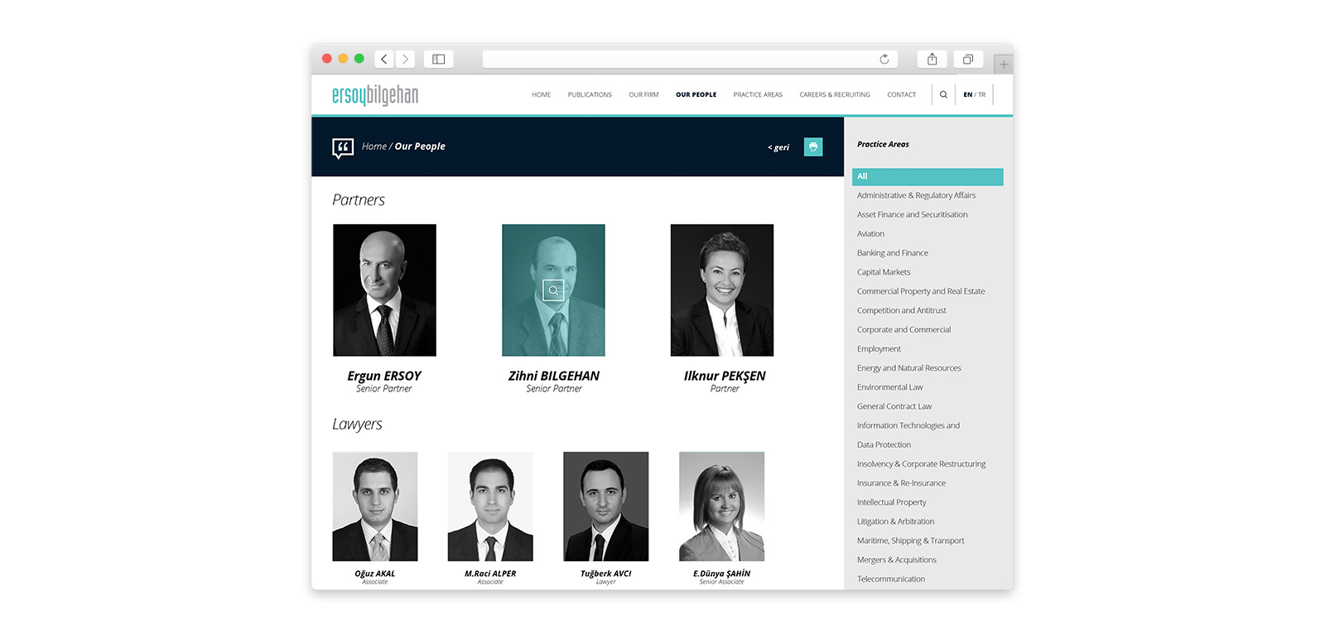Viewport: 1325px width, 639px height.
Task: Filter by Capital Markets
Action: [884, 271]
